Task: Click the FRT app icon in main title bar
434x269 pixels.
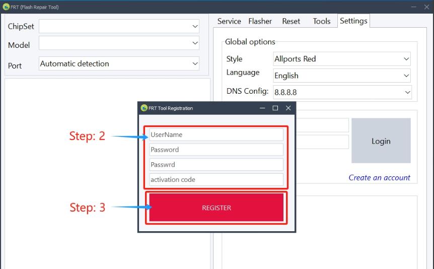Action: click(6, 7)
